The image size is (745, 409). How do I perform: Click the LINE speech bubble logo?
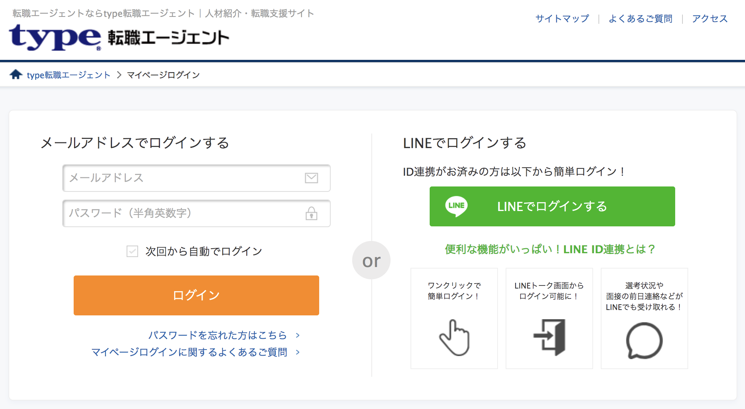[x=456, y=206]
